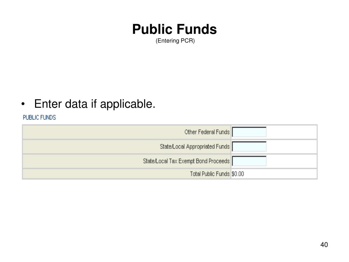Click blank white cell right of Other Federal Funds field
The image size is (349, 262).
[x=292, y=132]
